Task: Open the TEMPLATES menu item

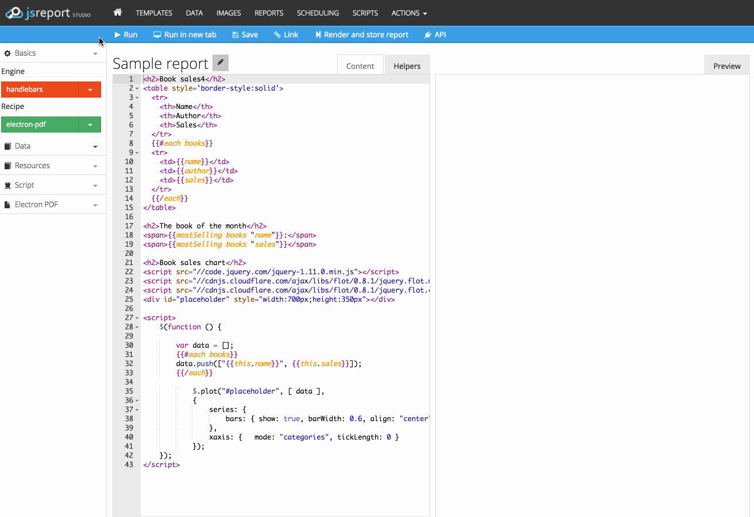Action: click(x=154, y=13)
